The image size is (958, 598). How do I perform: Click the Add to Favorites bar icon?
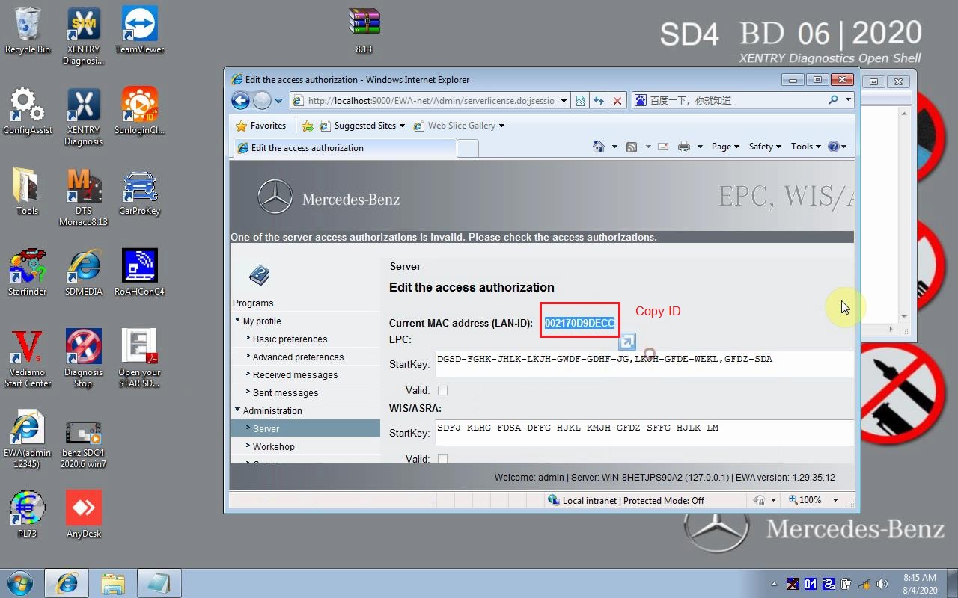click(307, 126)
